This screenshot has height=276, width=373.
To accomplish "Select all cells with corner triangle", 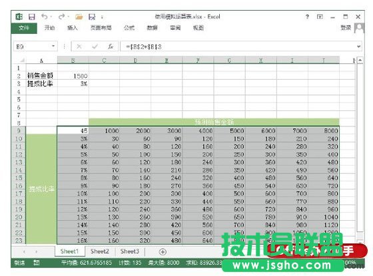I will 22,60.
